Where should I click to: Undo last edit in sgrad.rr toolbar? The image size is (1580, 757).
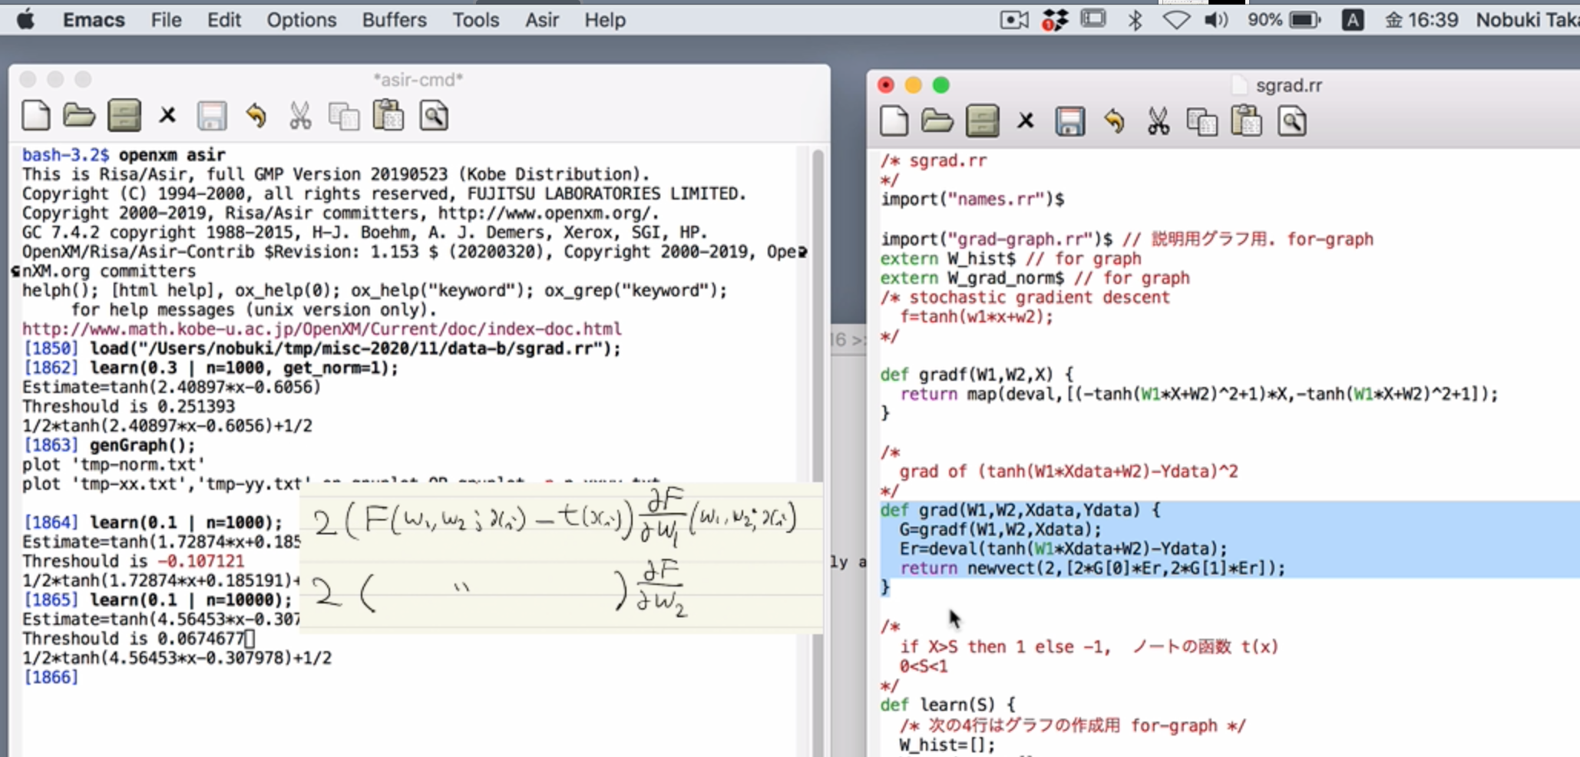[x=1114, y=121]
